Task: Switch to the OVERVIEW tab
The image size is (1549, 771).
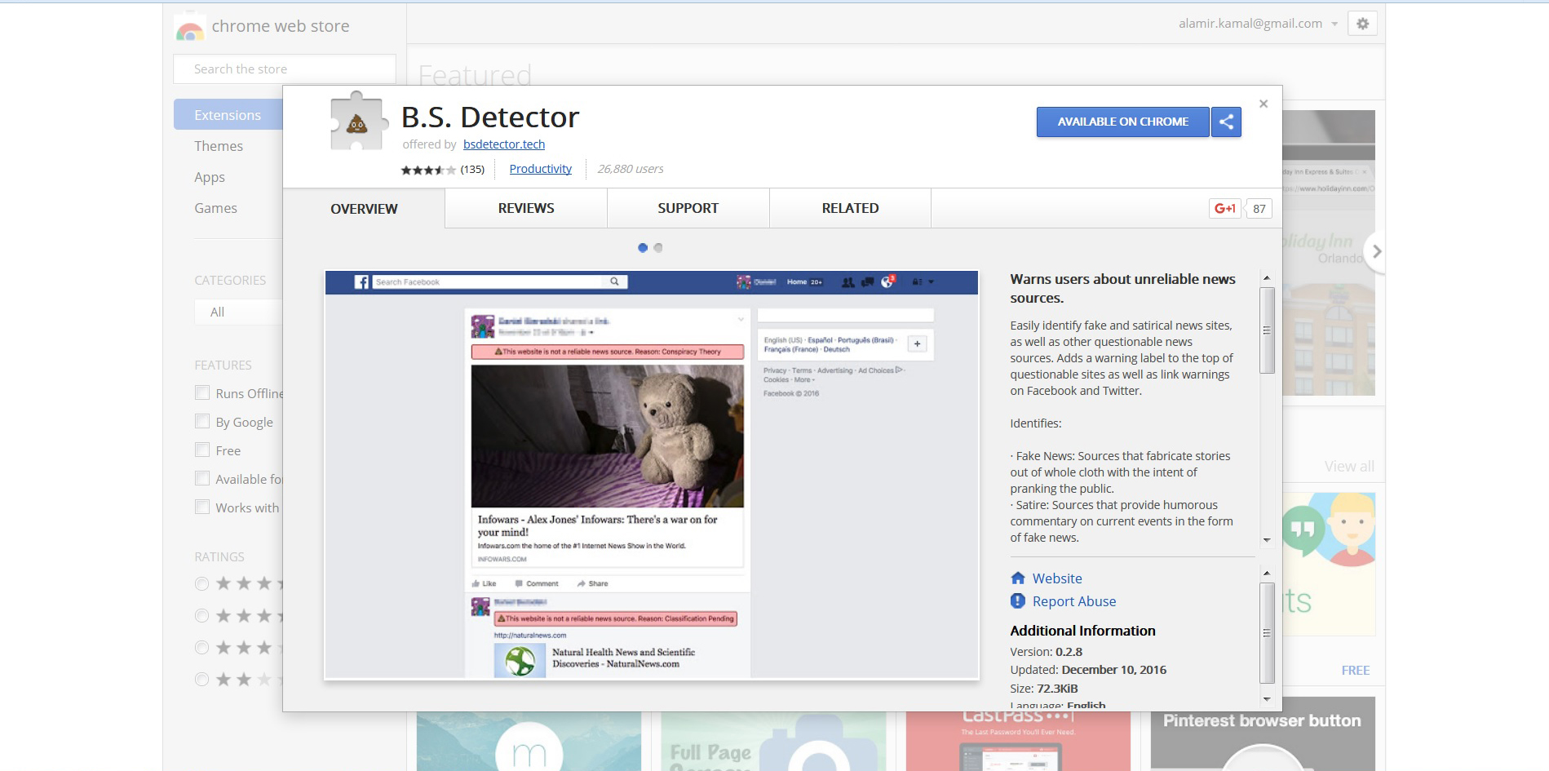Action: coord(364,209)
